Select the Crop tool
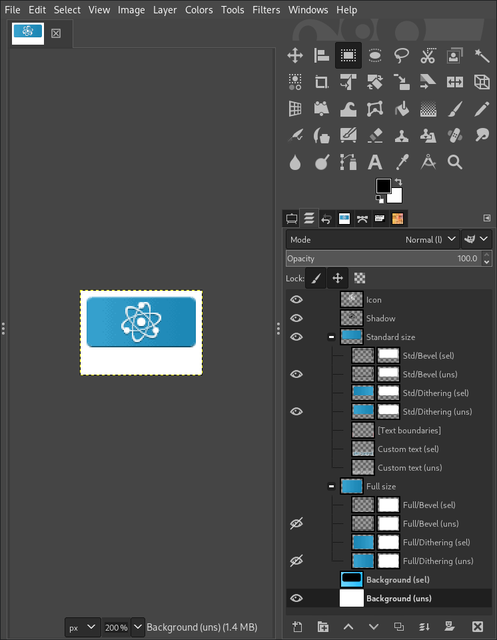This screenshot has height=640, width=497. (x=322, y=82)
